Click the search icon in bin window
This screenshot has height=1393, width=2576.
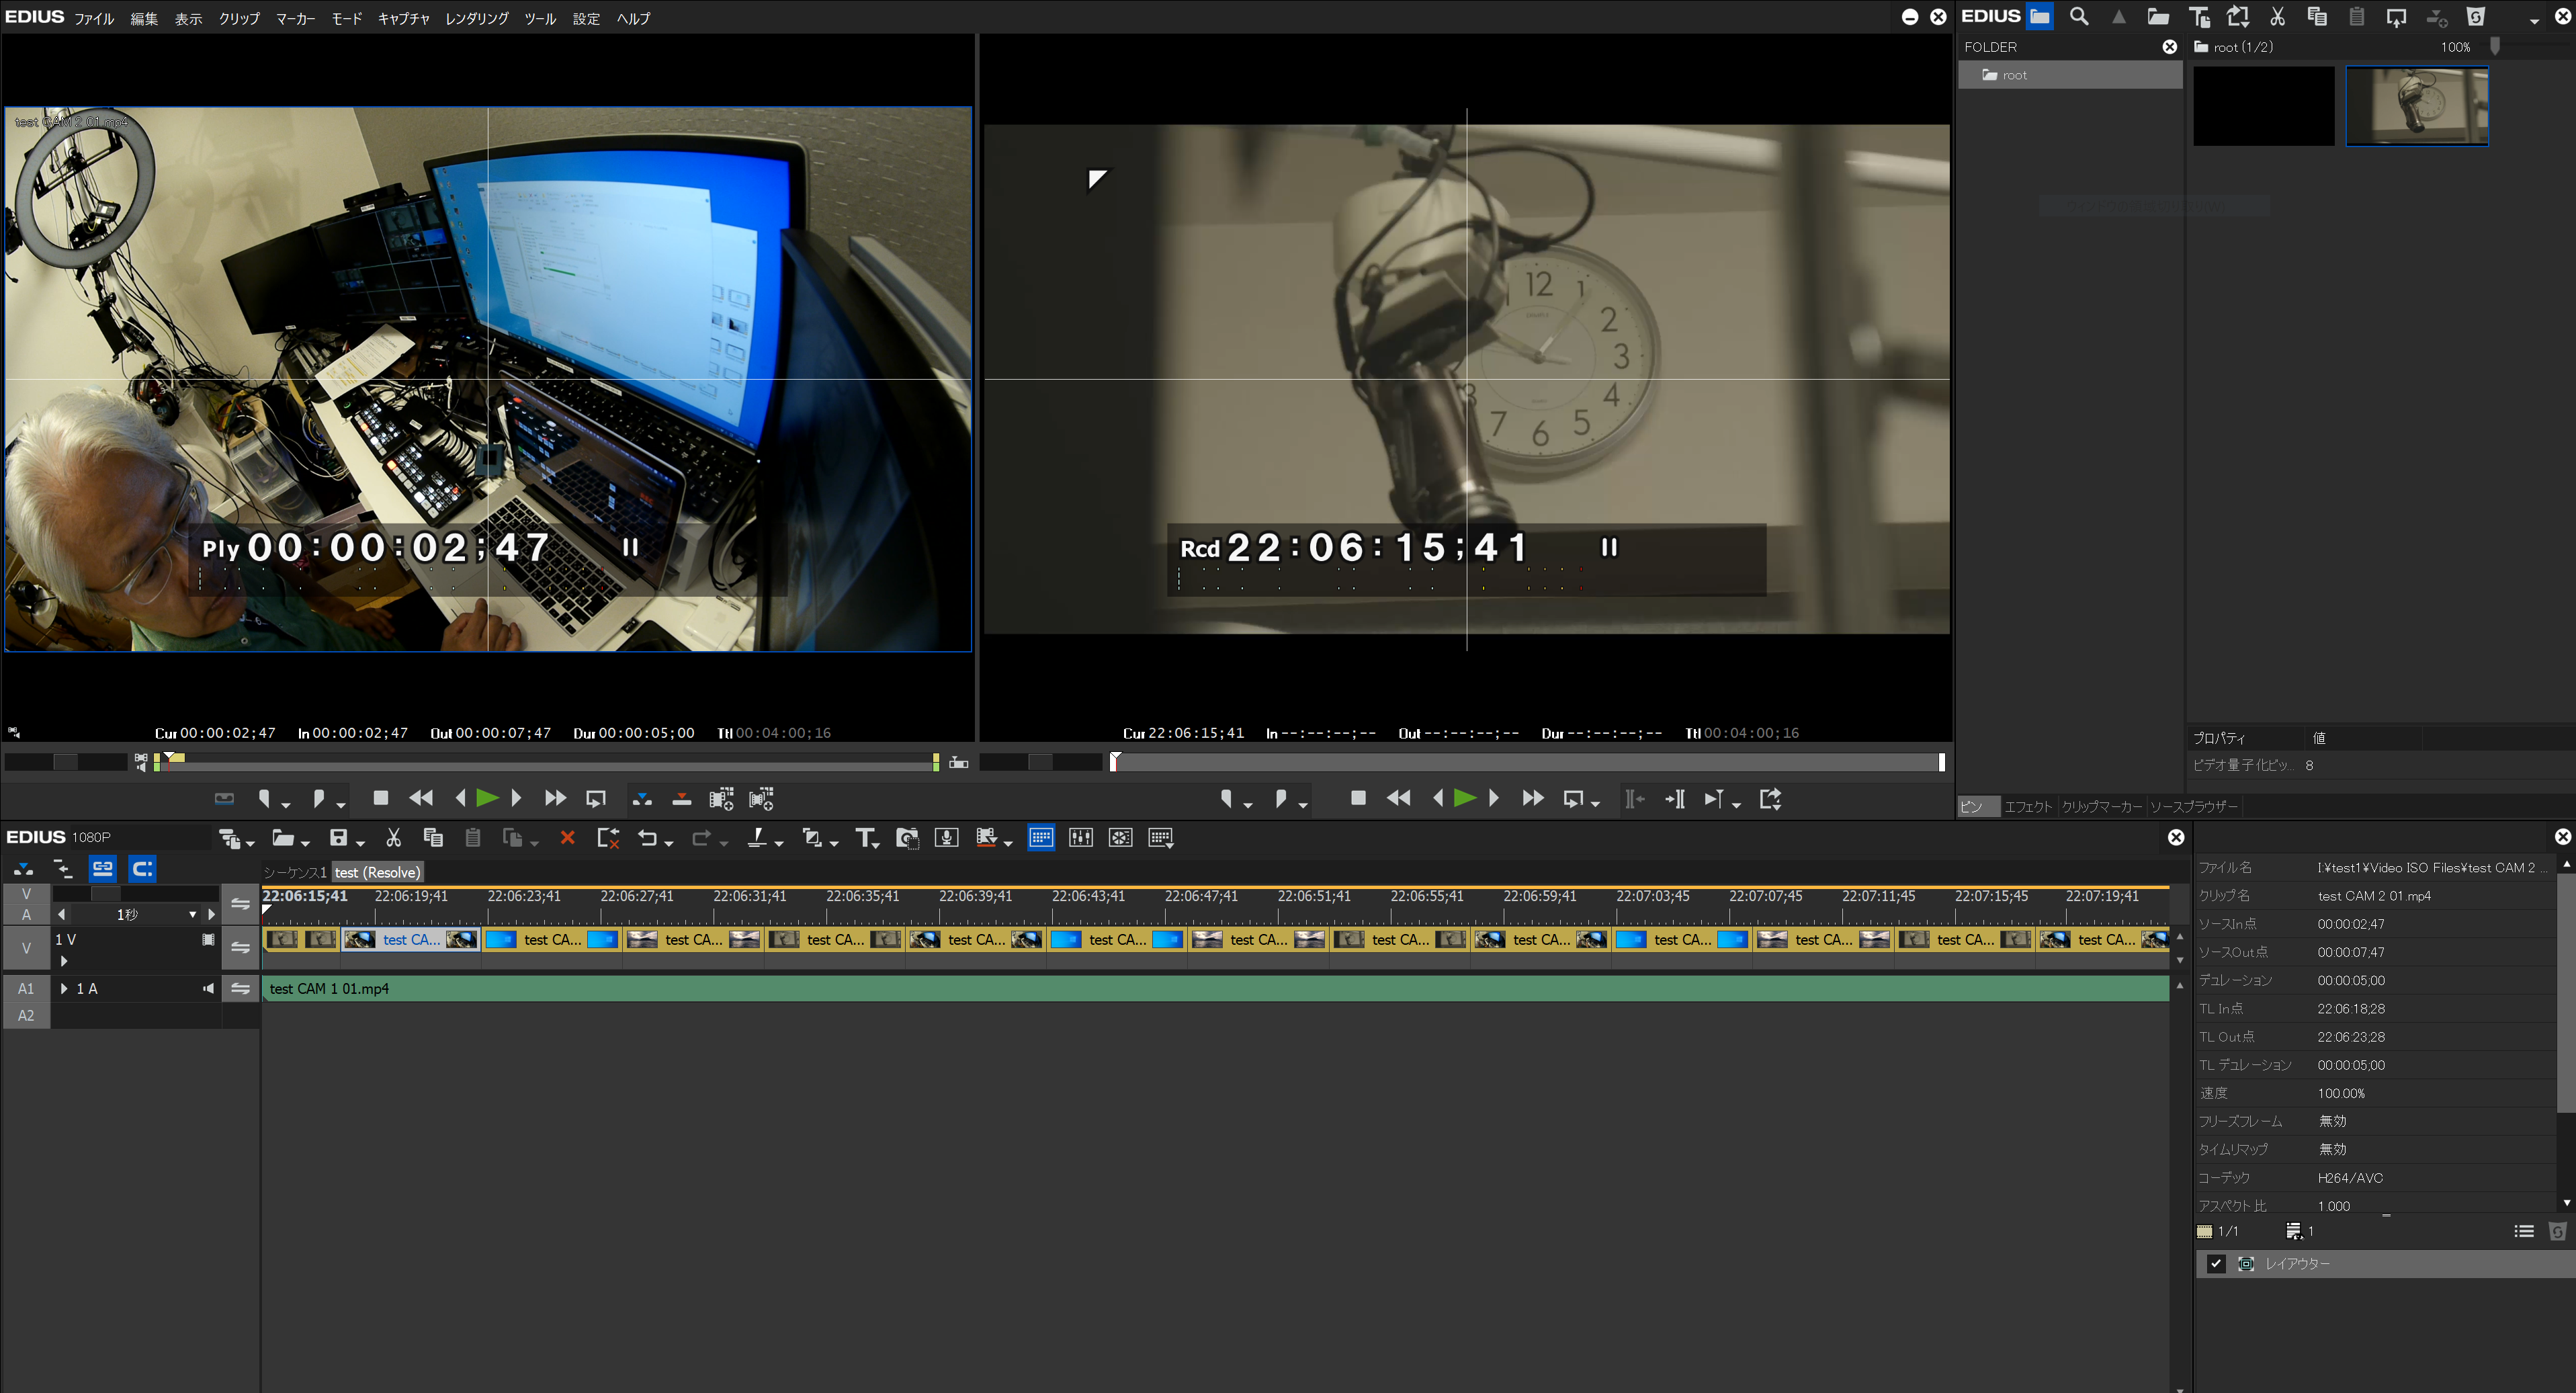tap(2079, 17)
